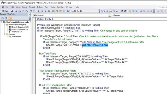This screenshot has width=167, height=94.
Task: Click View Code in the Project pane
Action: click(2, 18)
